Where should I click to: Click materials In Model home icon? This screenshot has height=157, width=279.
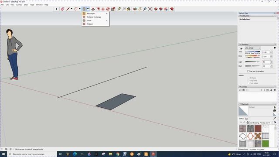pos(248,123)
